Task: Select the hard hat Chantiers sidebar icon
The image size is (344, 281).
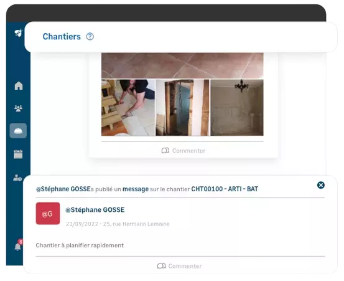Action: (x=18, y=131)
